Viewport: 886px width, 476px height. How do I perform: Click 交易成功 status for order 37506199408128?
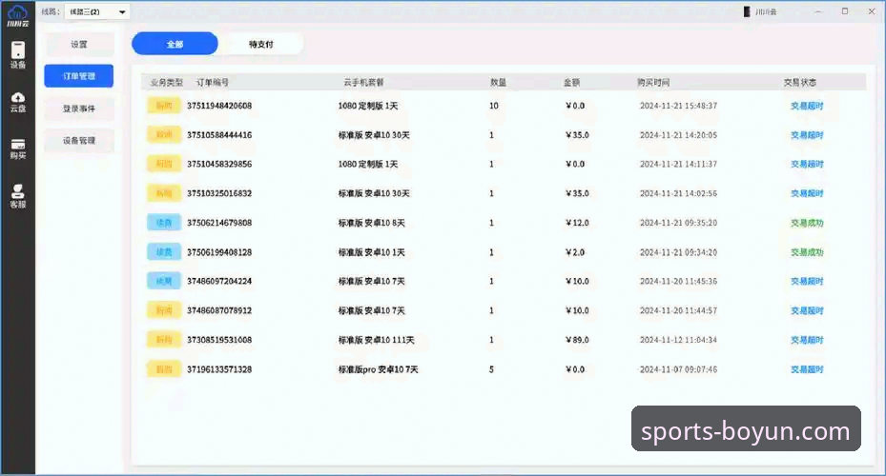point(807,252)
